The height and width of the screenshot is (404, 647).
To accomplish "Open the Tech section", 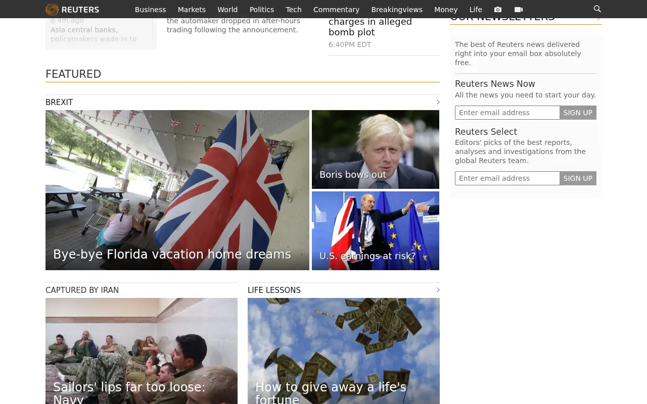I will [x=294, y=10].
